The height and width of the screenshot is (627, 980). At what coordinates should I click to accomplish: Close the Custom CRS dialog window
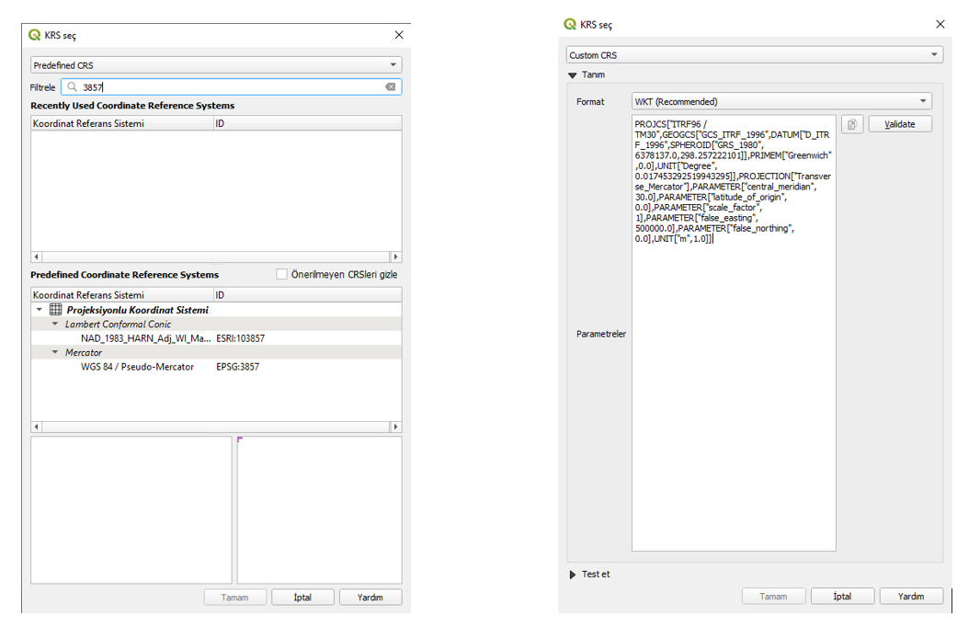coord(940,24)
